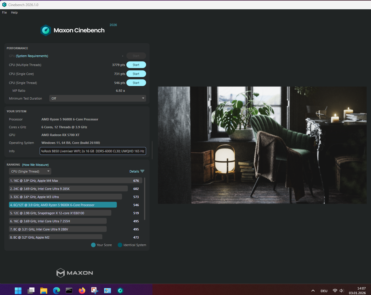Launch Firefox from the taskbar
The height and width of the screenshot is (295, 371).
(x=82, y=290)
